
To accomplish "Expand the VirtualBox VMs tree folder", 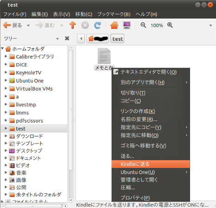I will pyautogui.click(x=6, y=88).
